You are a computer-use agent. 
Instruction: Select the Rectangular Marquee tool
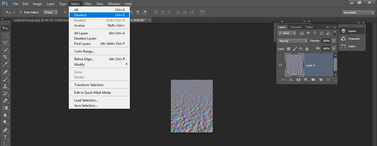(5, 35)
